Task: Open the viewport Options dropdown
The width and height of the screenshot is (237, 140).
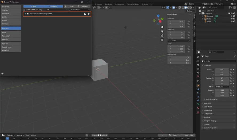Action: (x=190, y=11)
